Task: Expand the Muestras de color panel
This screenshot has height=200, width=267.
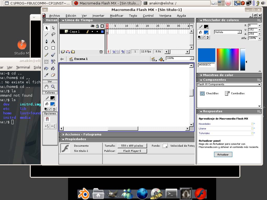Action: (201, 75)
